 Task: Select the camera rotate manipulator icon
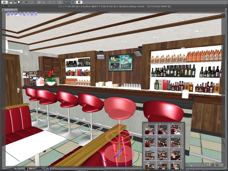tap(8, 14)
